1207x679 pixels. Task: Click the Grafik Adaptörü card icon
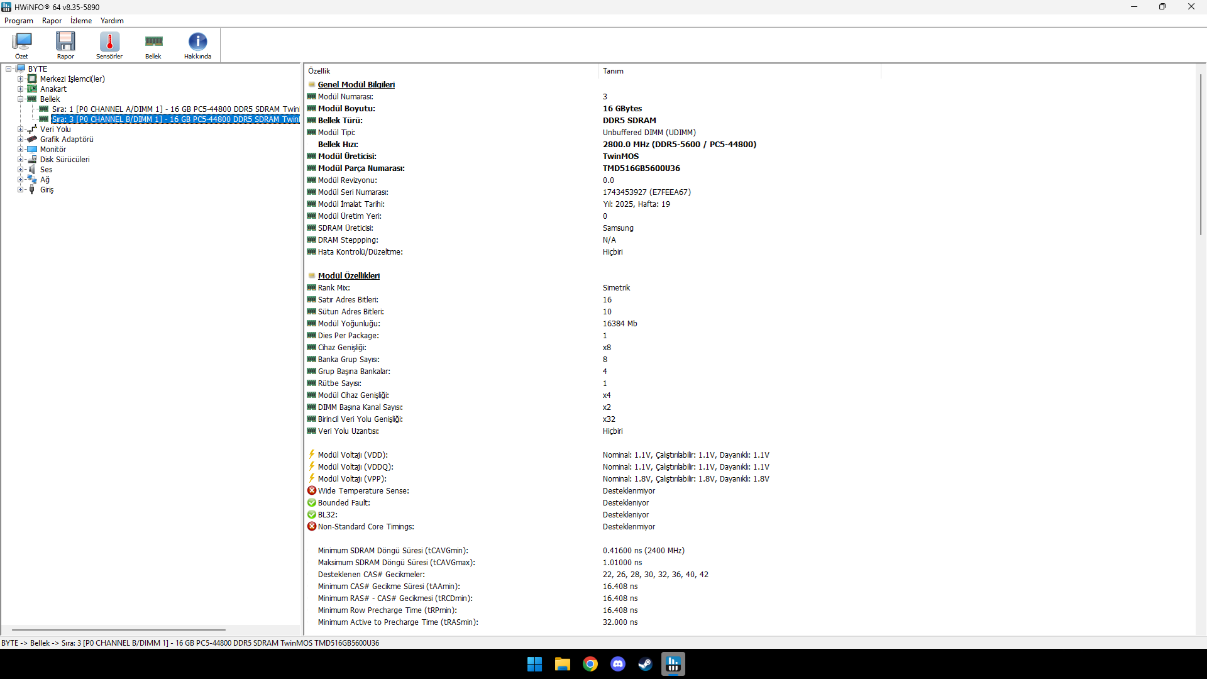[x=32, y=140]
